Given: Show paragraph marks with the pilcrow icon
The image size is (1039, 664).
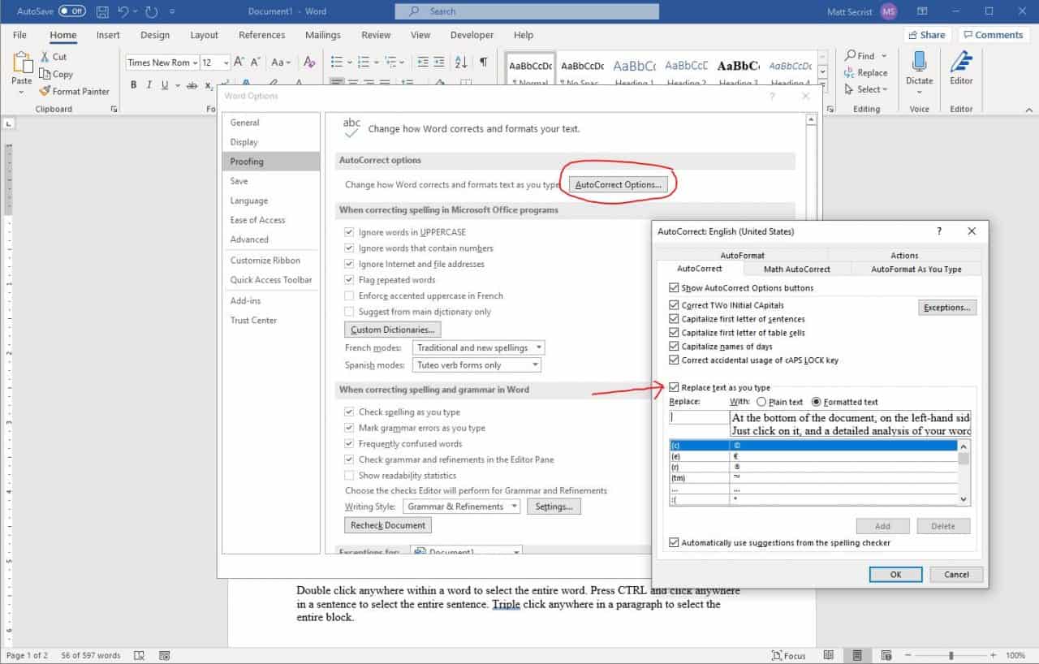Looking at the screenshot, I should tap(485, 62).
